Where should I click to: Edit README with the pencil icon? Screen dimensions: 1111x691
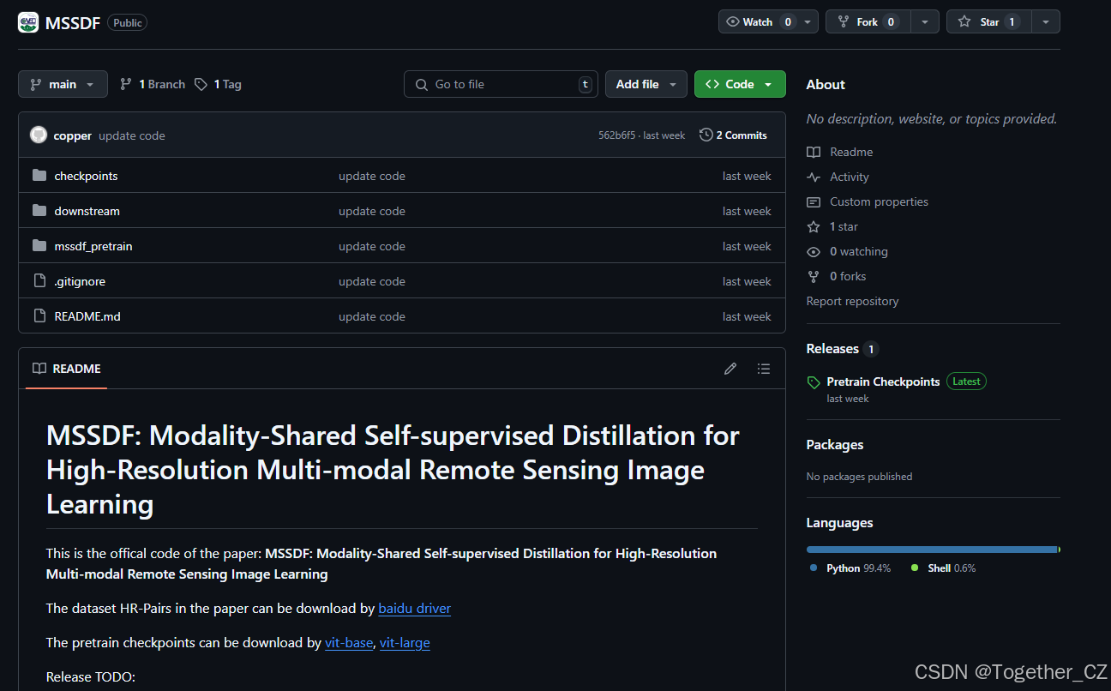[730, 369]
